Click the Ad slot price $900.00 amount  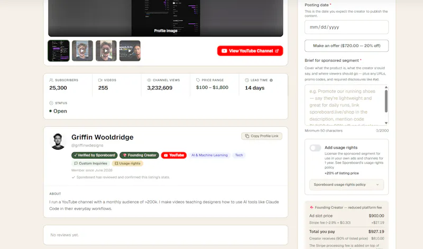[376, 216]
